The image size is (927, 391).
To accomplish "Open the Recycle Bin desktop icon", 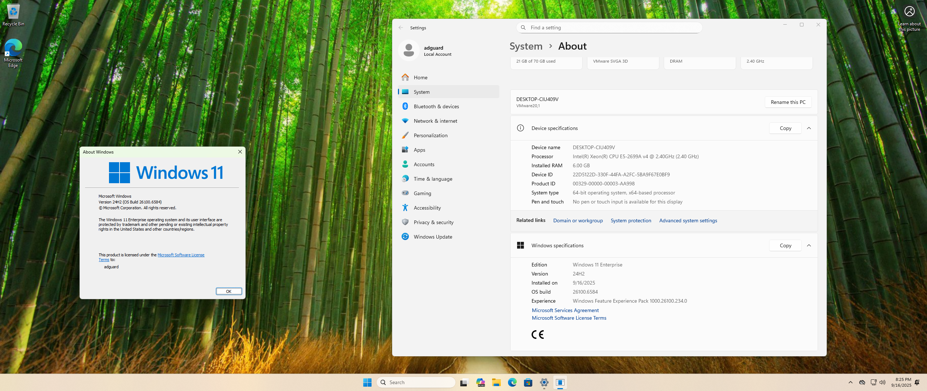I will click(x=13, y=15).
